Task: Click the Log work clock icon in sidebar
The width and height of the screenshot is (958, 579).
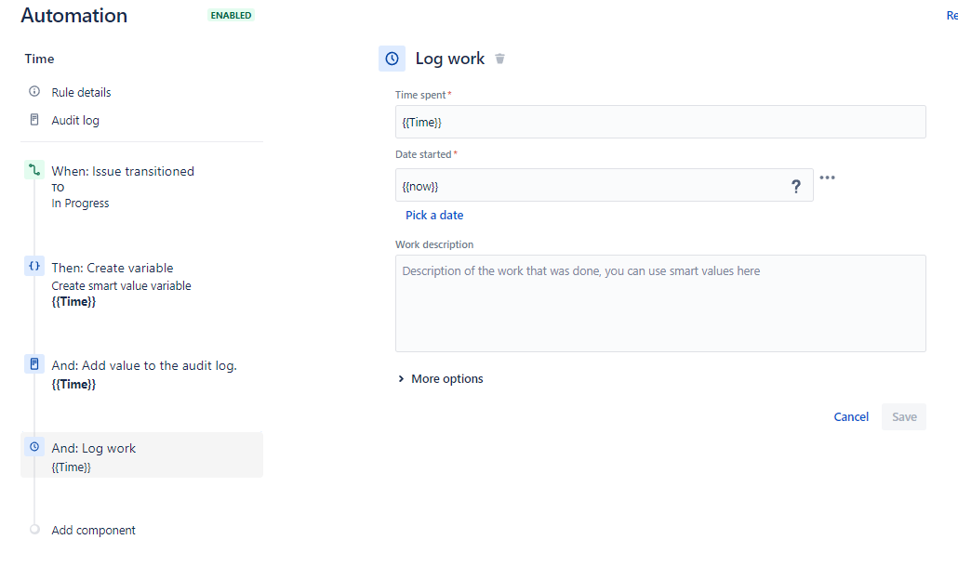Action: (x=33, y=447)
